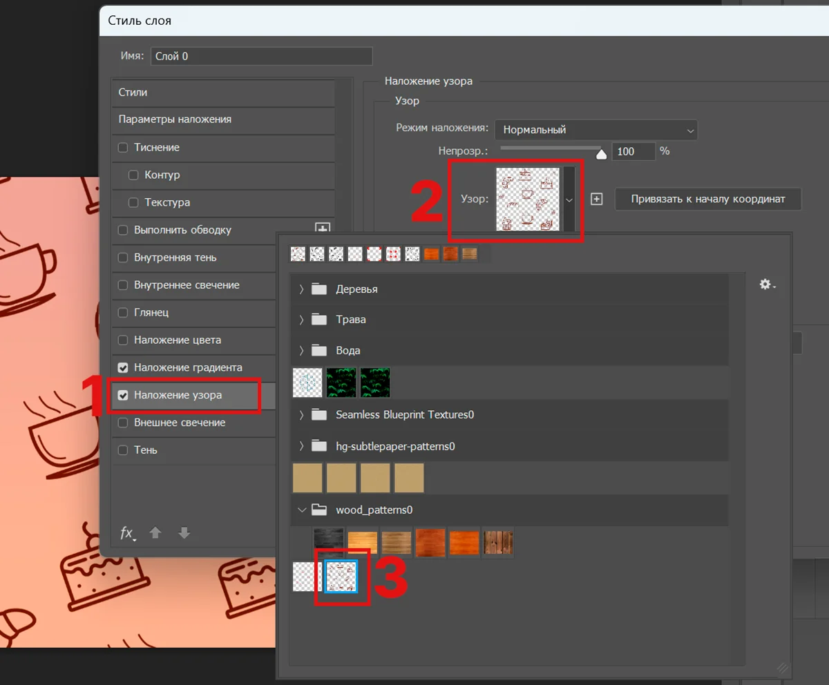Expand the Вода pattern folder
Viewport: 829px width, 685px height.
click(301, 350)
